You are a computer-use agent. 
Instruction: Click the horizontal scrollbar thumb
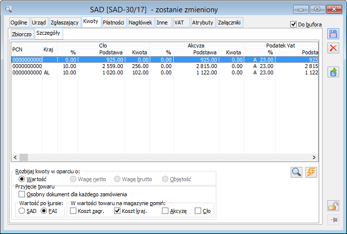tap(23, 157)
